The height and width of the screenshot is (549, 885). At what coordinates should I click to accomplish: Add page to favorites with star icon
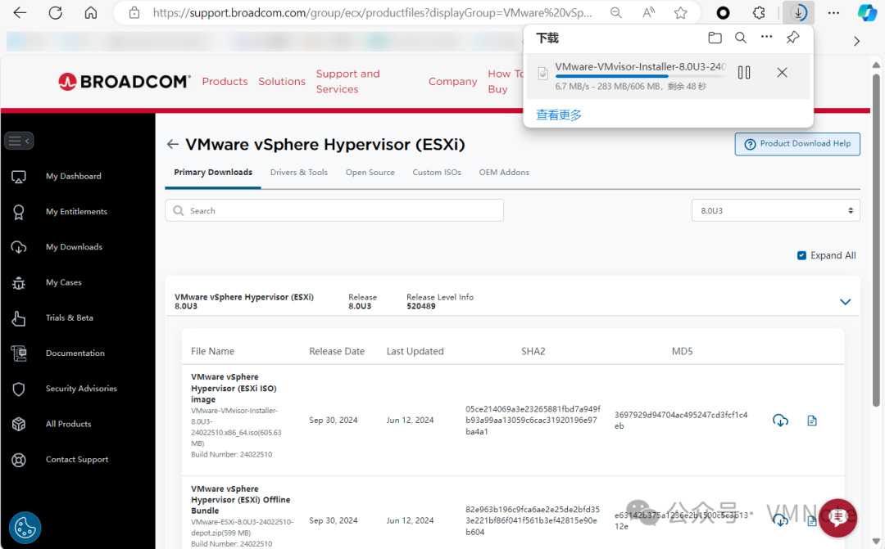point(681,12)
